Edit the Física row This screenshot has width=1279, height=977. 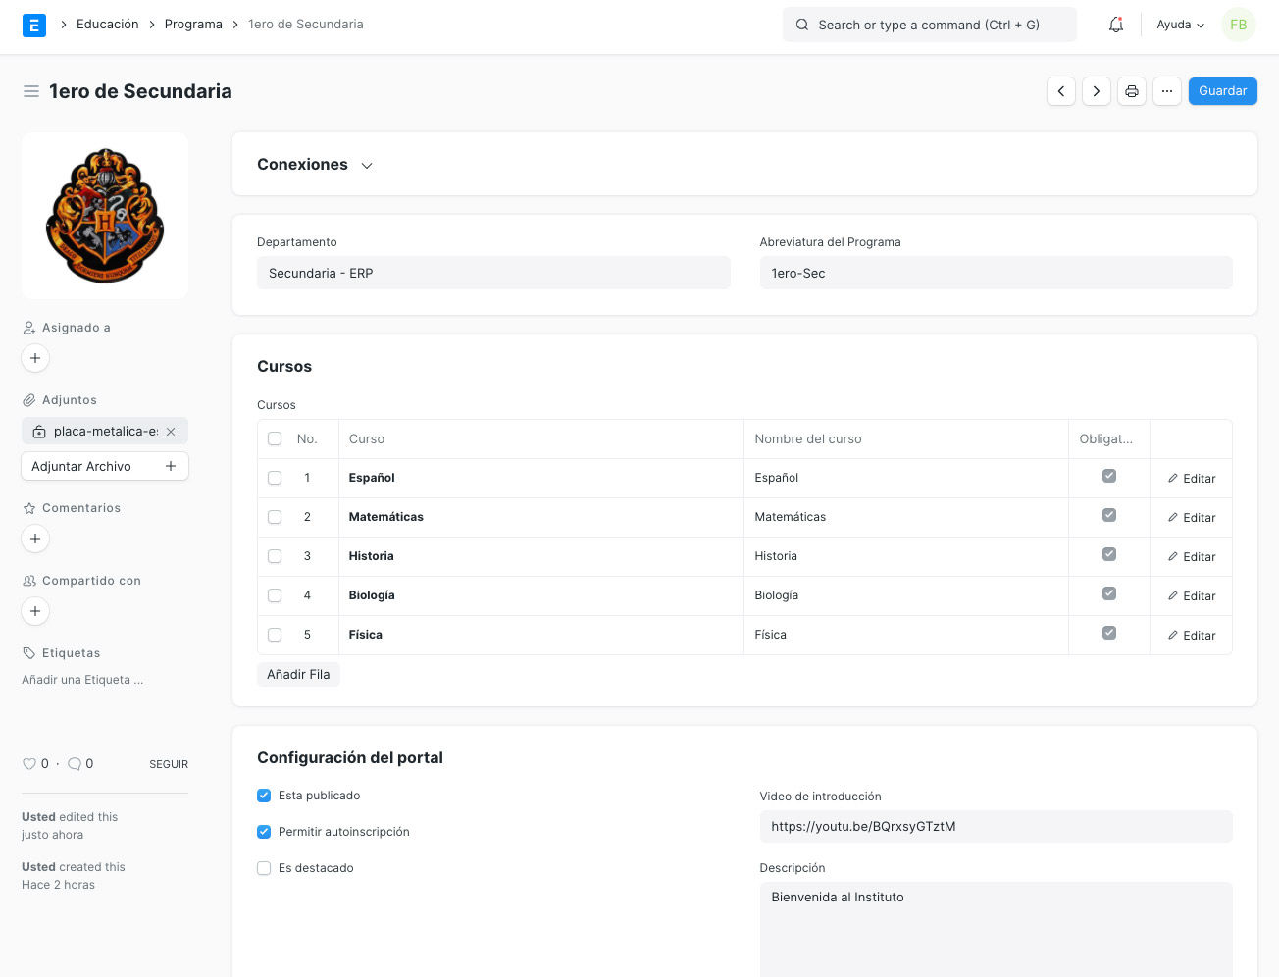[x=1192, y=636]
